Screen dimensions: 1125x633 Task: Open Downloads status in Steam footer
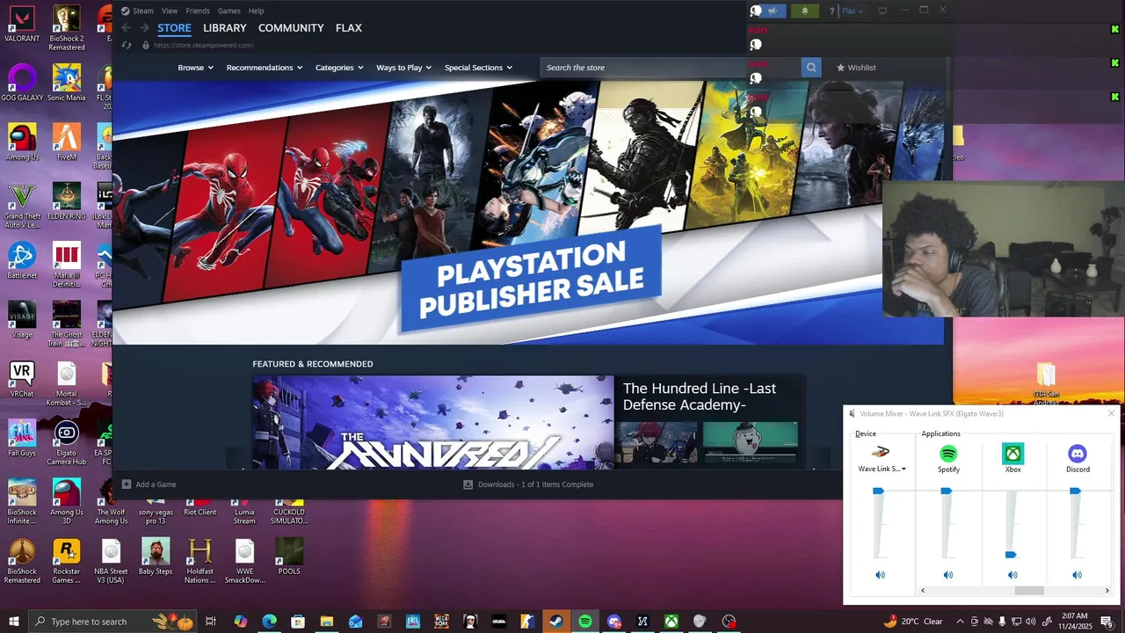(528, 484)
